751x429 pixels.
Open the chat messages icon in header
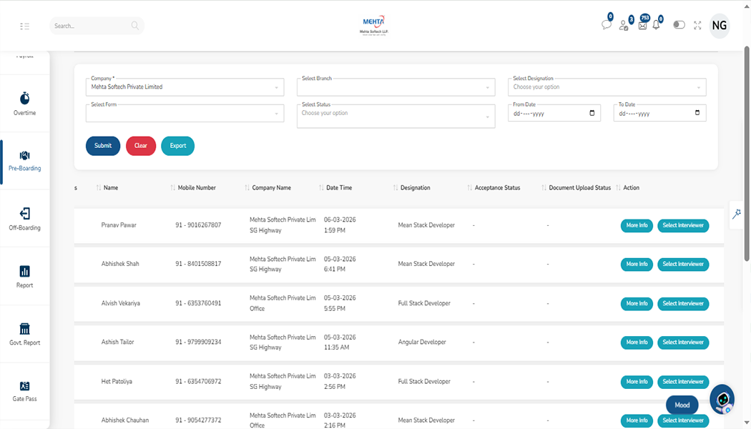click(x=607, y=25)
